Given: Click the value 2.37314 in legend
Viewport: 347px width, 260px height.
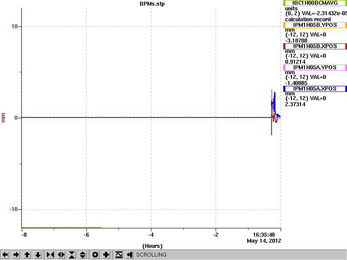Looking at the screenshot, I should 295,104.
